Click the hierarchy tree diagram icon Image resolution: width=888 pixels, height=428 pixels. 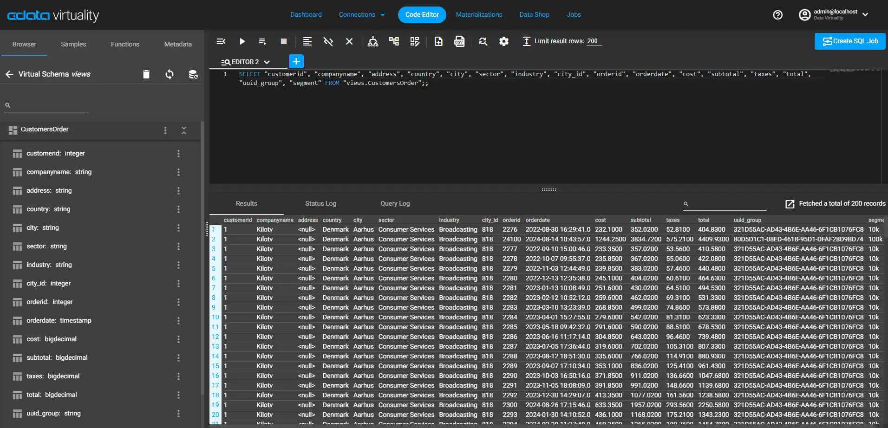tap(372, 41)
